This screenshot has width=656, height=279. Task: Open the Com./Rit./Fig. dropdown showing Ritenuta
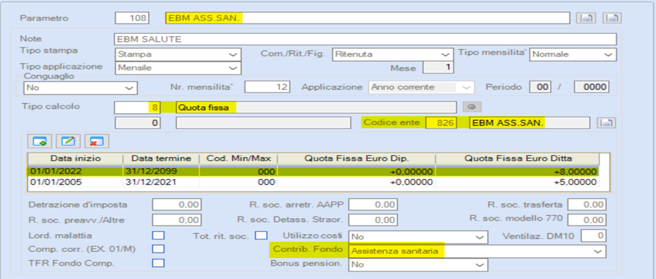tap(392, 54)
